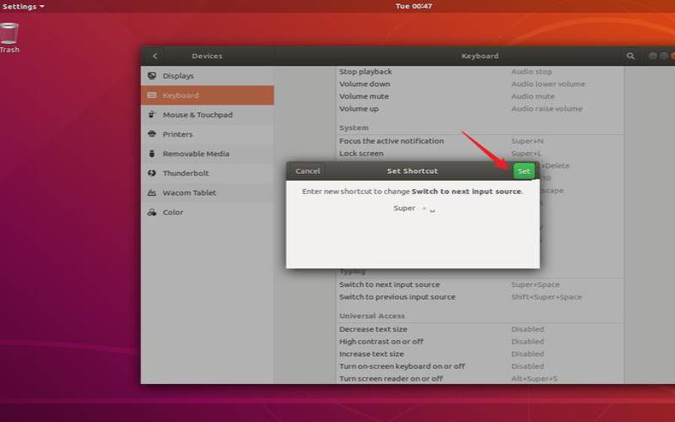Click the Keyboard icon in the sidebar
The width and height of the screenshot is (675, 422).
152,95
